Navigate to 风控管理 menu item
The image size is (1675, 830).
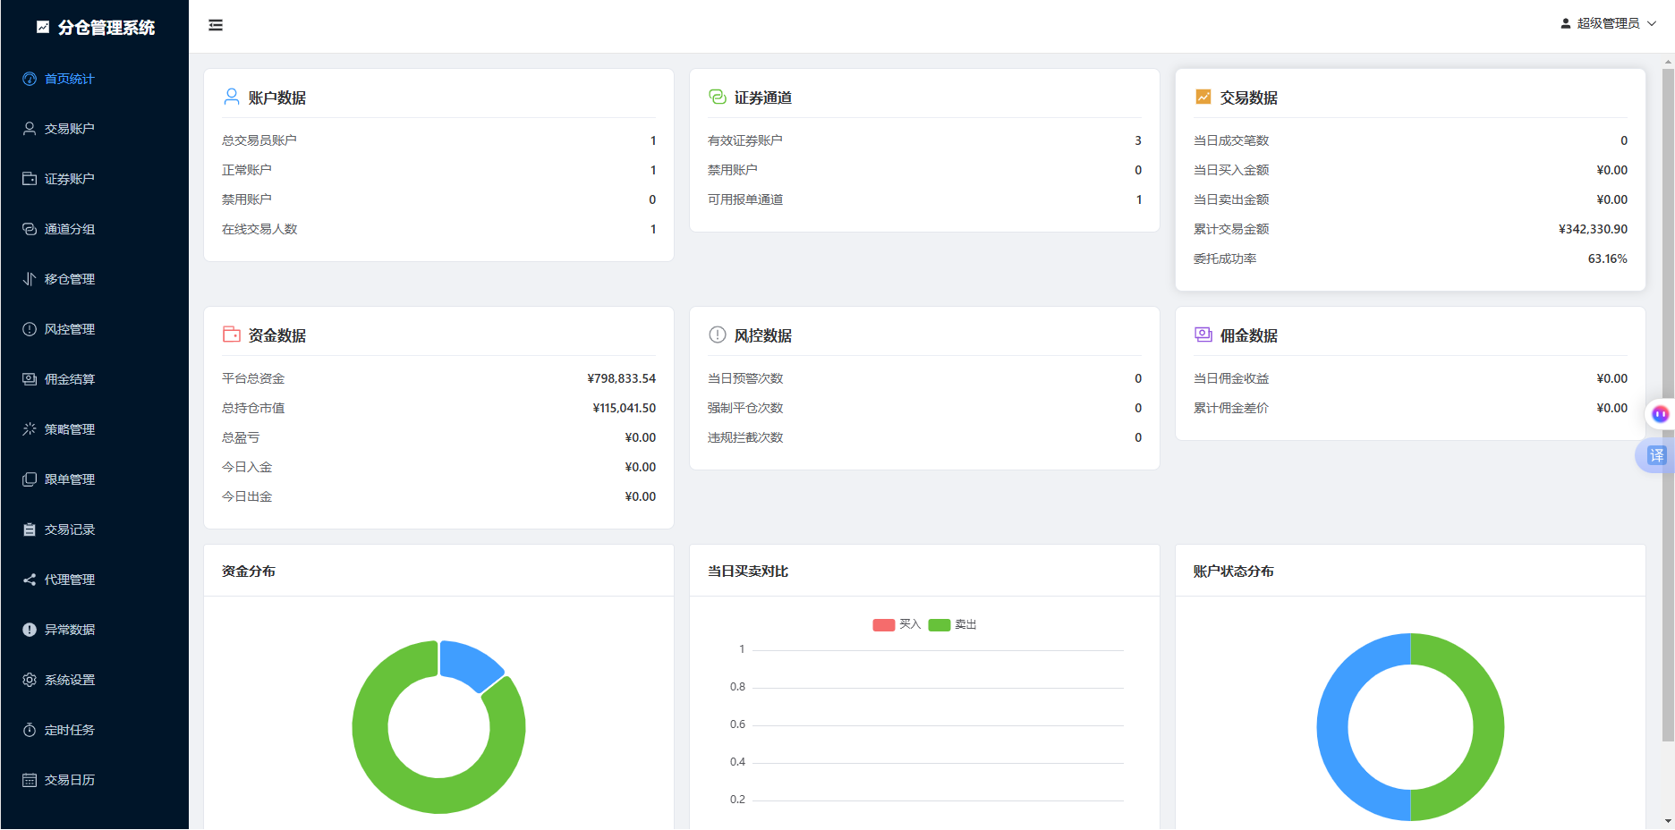[94, 329]
